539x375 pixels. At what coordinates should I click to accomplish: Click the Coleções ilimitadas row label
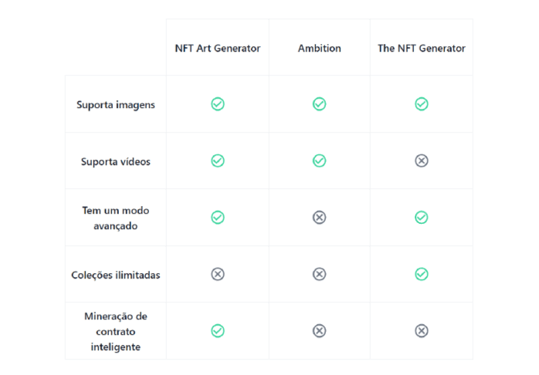pyautogui.click(x=116, y=275)
